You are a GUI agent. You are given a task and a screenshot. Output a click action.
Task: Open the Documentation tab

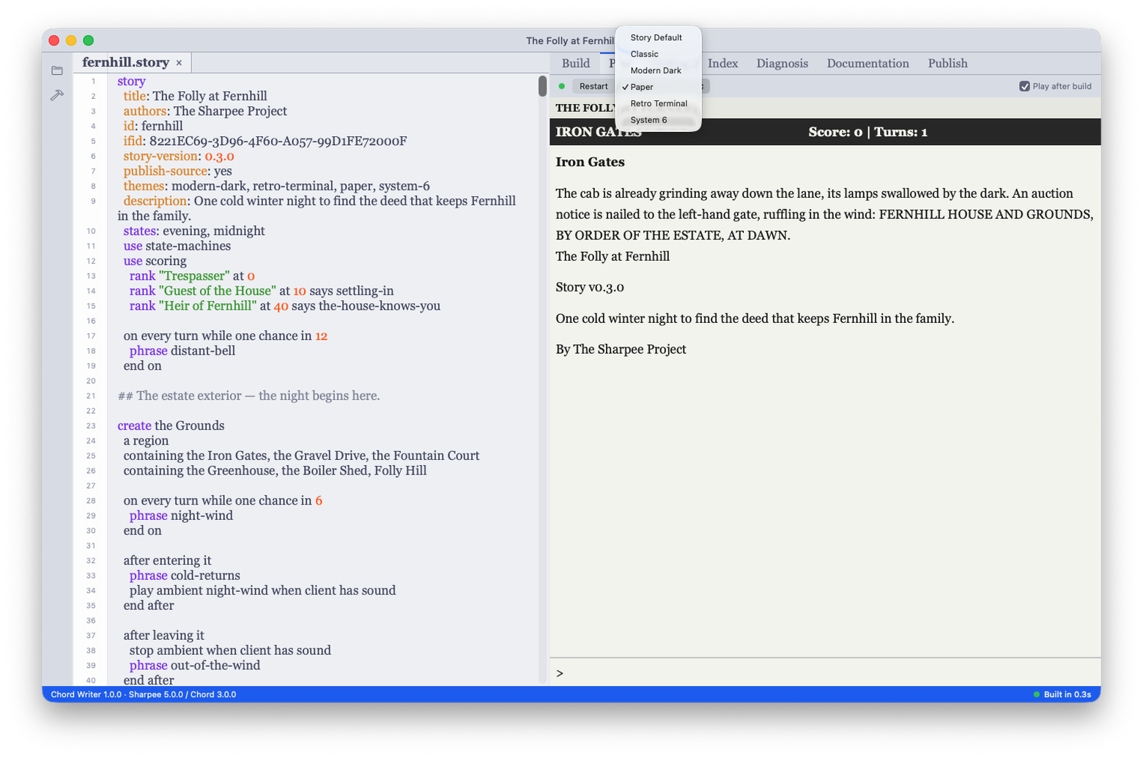pos(868,63)
